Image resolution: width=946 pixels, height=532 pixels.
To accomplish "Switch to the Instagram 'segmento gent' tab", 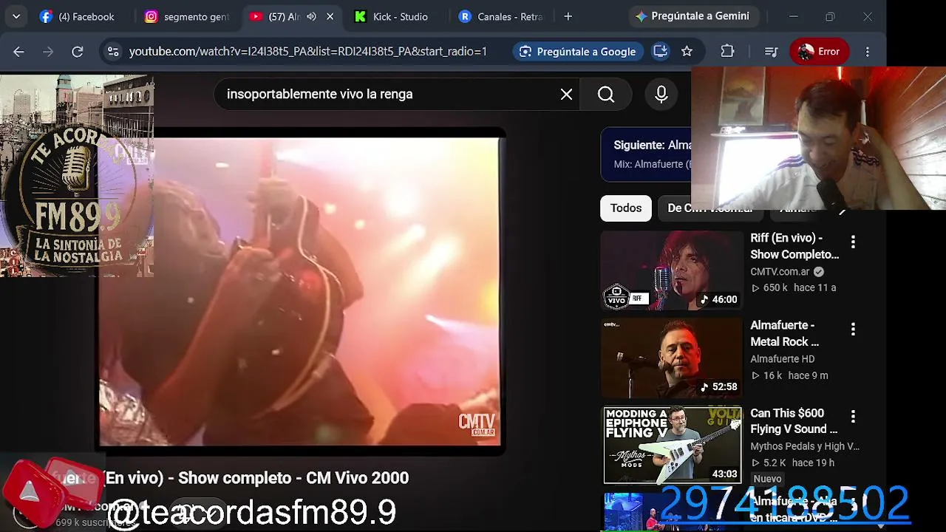I will (x=187, y=16).
